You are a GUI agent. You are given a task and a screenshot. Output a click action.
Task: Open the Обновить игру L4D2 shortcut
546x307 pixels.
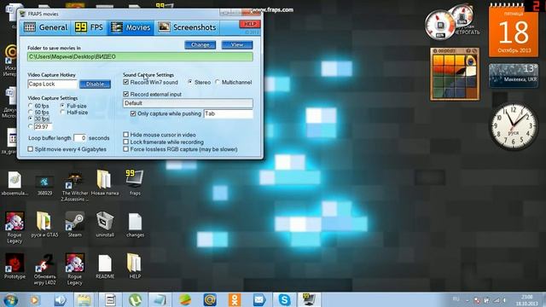click(44, 269)
